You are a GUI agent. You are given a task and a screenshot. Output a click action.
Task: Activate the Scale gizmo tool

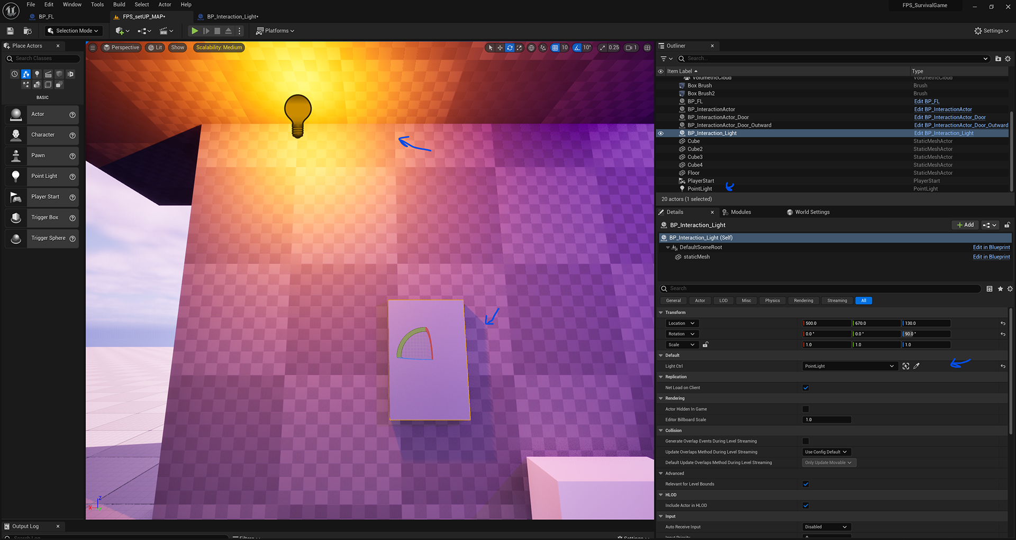pyautogui.click(x=519, y=48)
